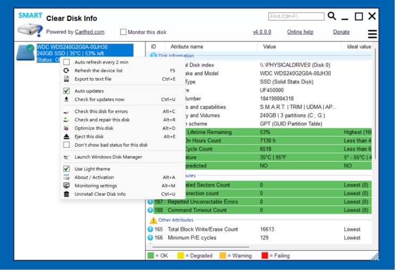Click the UF450000 firmware value
Viewport: 395px width, 270px height.
click(x=272, y=90)
